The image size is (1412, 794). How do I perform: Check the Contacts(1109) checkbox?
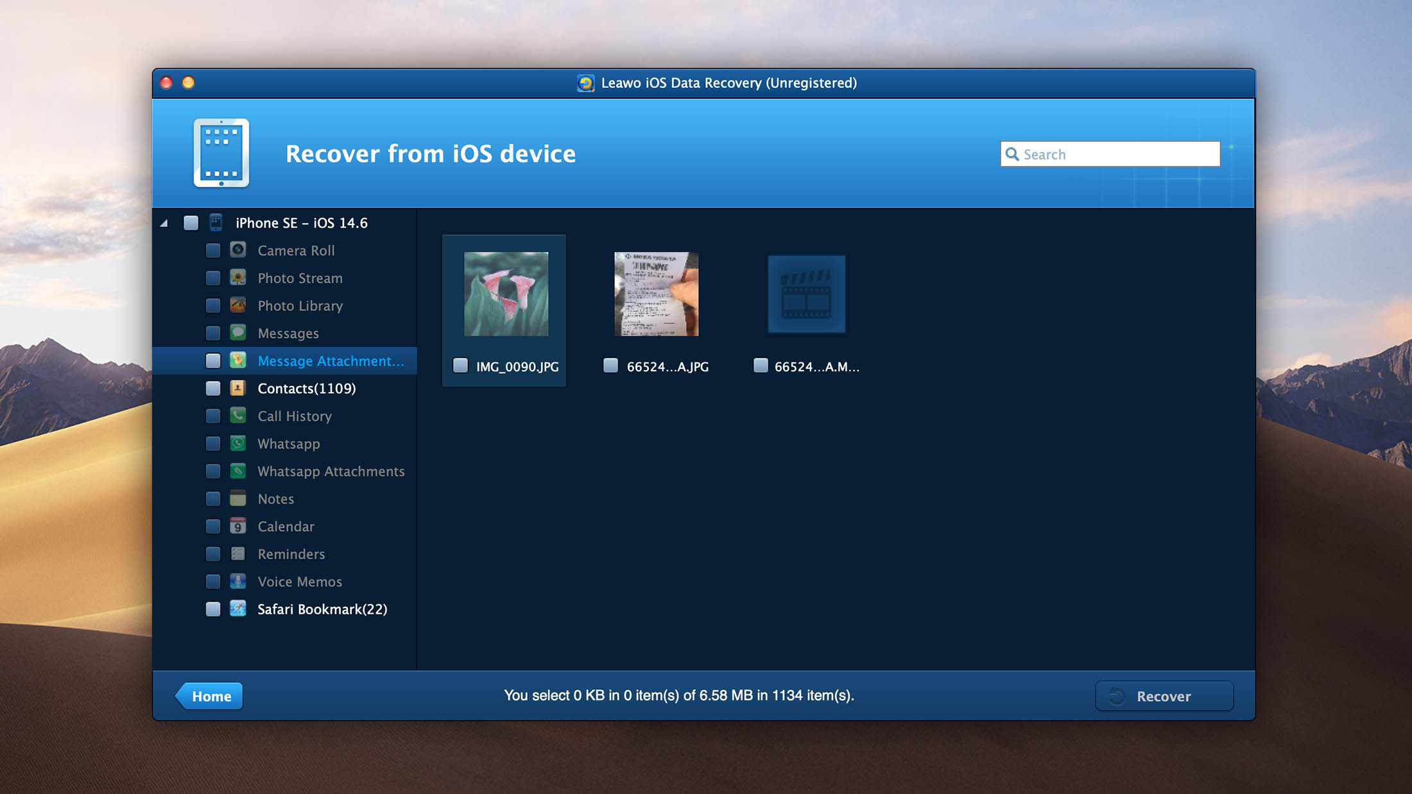pos(213,388)
